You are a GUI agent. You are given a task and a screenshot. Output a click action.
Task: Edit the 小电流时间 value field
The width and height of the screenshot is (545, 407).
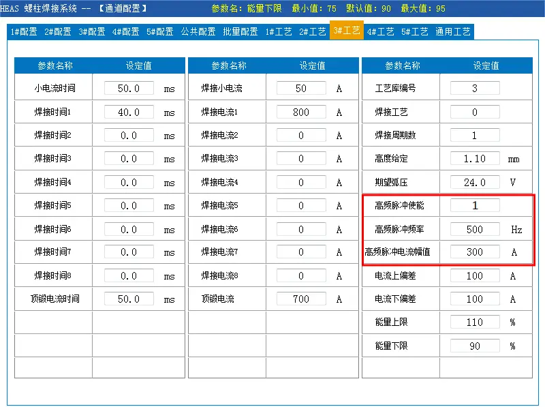tap(129, 88)
